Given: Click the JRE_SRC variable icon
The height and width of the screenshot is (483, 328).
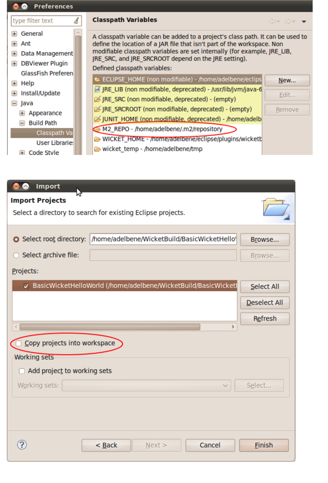Looking at the screenshot, I should pyautogui.click(x=97, y=99).
